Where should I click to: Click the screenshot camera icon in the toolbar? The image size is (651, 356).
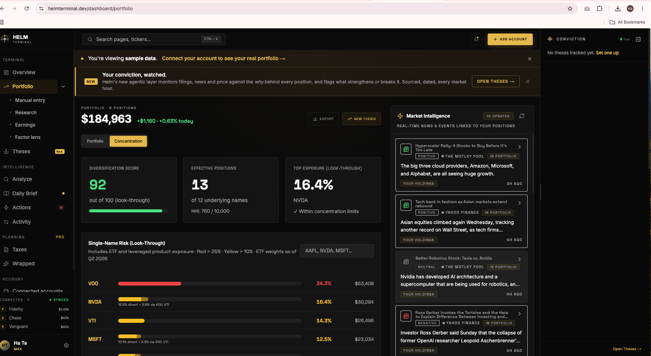coord(587,9)
